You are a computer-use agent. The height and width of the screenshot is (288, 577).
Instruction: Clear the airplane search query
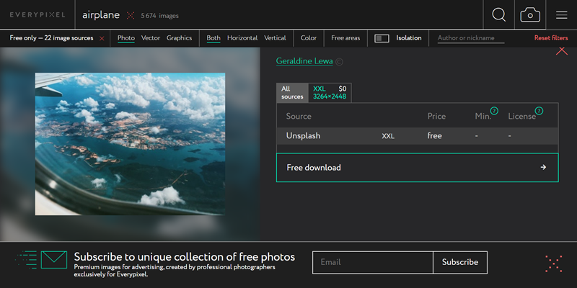pyautogui.click(x=131, y=15)
